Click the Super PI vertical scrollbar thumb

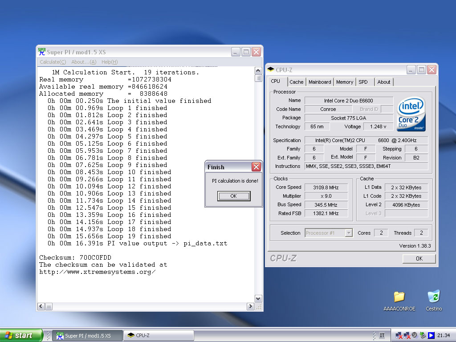[x=258, y=78]
